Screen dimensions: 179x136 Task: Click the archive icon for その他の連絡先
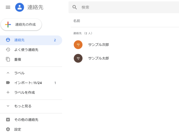(8, 120)
